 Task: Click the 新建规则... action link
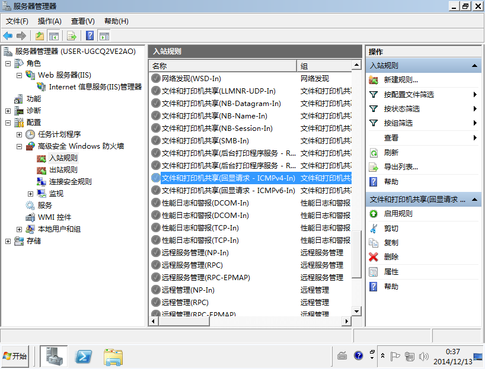click(x=401, y=80)
